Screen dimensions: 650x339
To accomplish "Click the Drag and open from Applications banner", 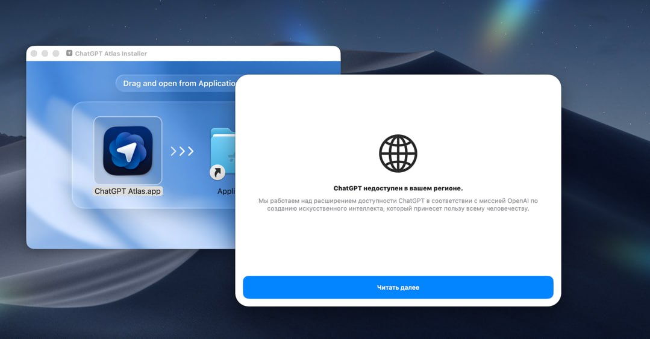I will [x=176, y=83].
